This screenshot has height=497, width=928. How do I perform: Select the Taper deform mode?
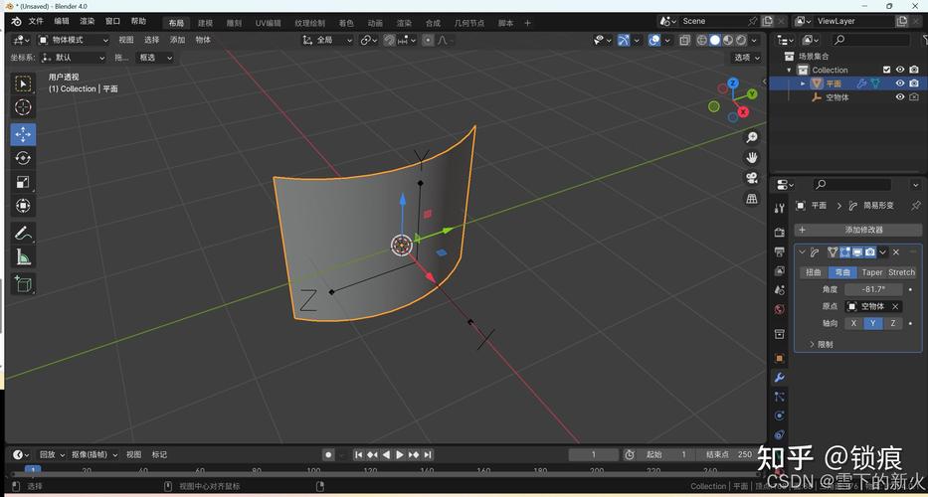coord(871,272)
